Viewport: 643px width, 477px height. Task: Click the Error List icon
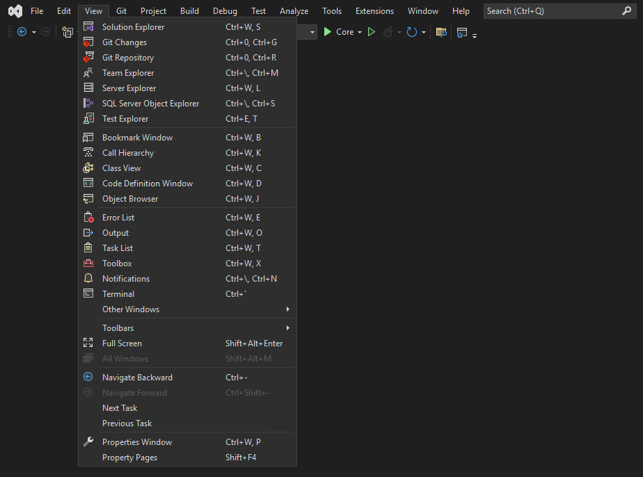(88, 217)
